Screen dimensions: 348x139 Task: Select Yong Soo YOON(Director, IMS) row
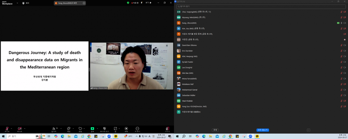click(x=261, y=106)
